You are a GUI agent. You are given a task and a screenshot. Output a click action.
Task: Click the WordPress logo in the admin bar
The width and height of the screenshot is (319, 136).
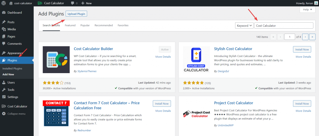coord(3,3)
